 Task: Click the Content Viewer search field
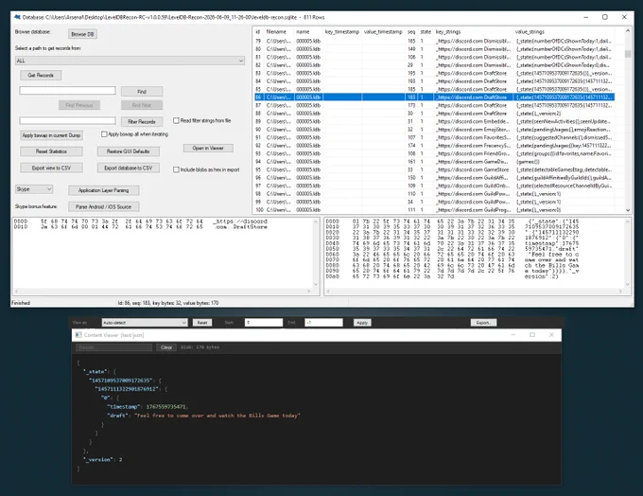[114, 347]
